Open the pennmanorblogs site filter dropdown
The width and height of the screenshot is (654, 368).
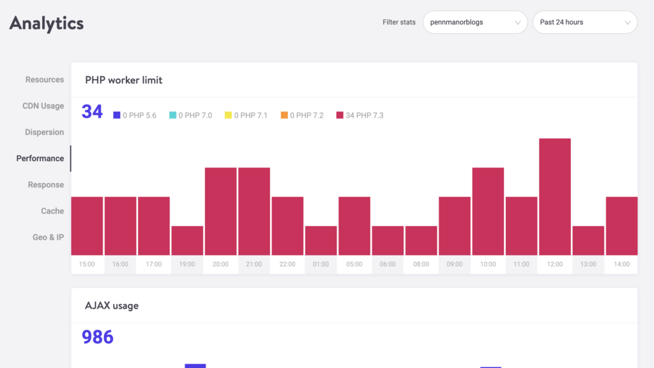pos(475,22)
